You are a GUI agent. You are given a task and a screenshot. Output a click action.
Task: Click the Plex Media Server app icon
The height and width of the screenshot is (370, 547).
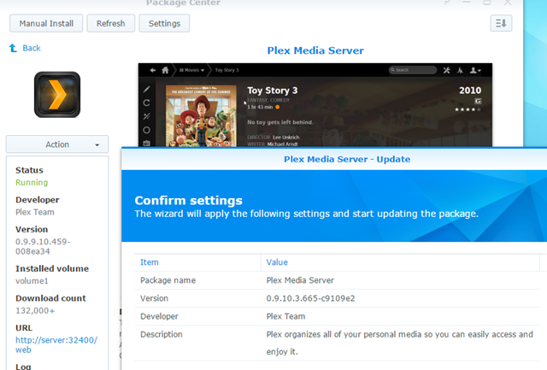(x=57, y=95)
